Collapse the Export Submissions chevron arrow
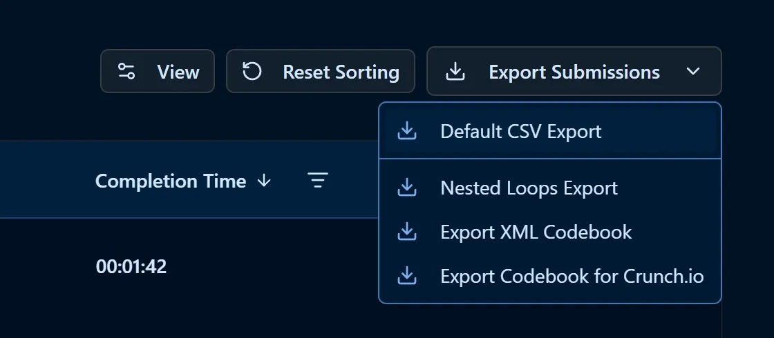This screenshot has width=774, height=338. (693, 72)
